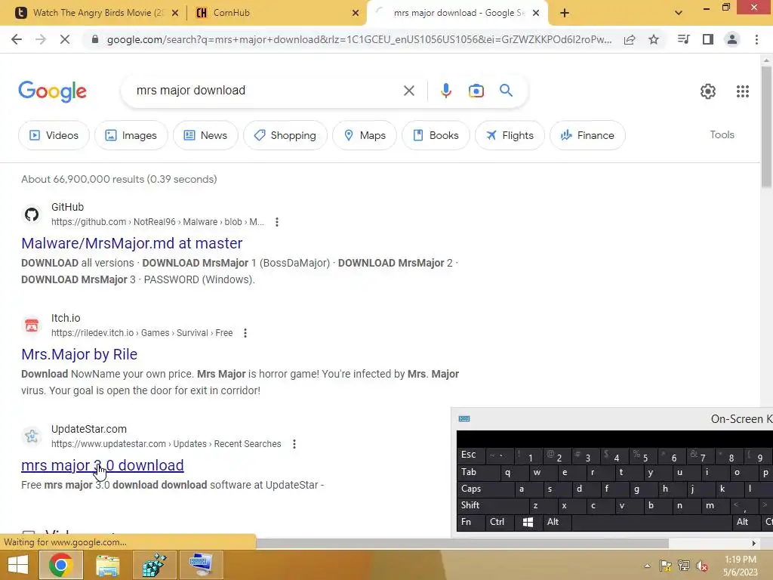773x580 pixels.
Task: Toggle left Alt key on On-Screen Keyboard
Action: coord(556,522)
